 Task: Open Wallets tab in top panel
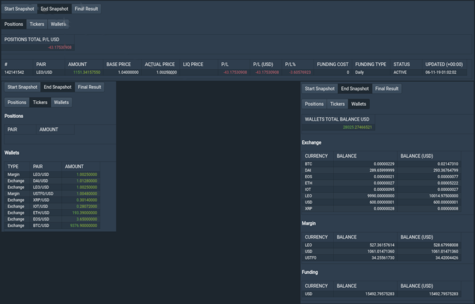58,24
